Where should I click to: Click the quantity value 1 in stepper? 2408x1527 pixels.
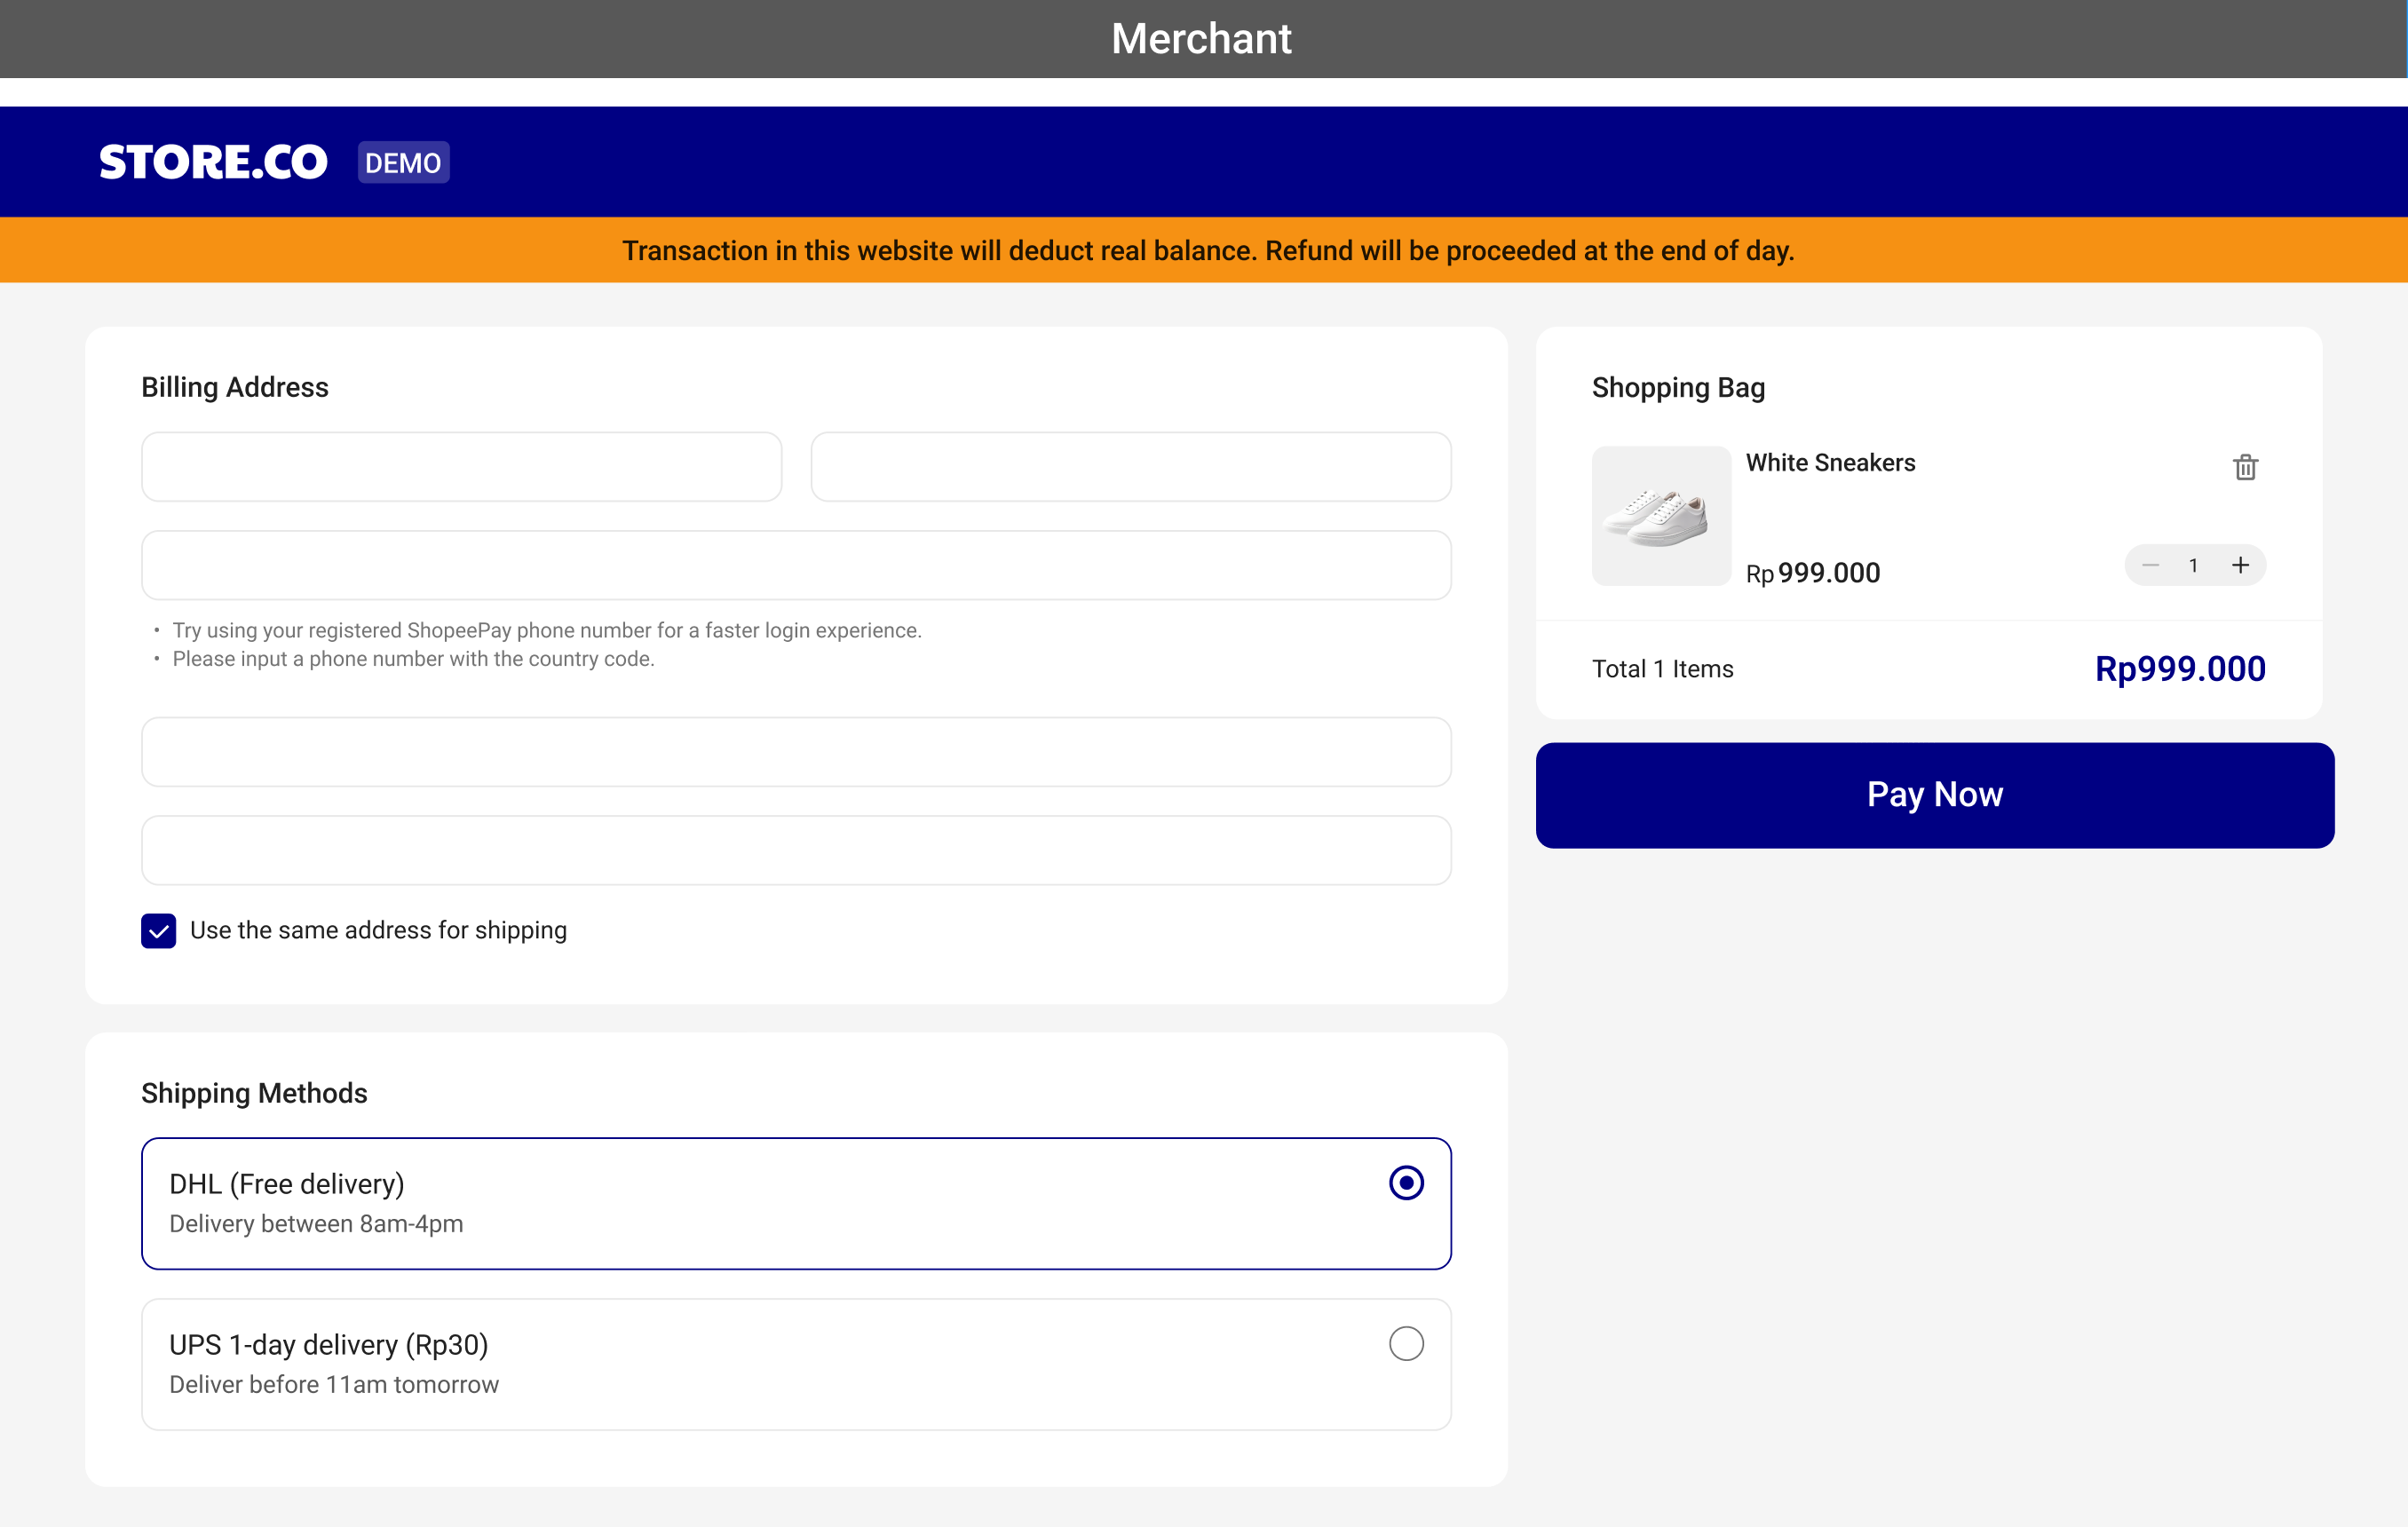point(2193,565)
